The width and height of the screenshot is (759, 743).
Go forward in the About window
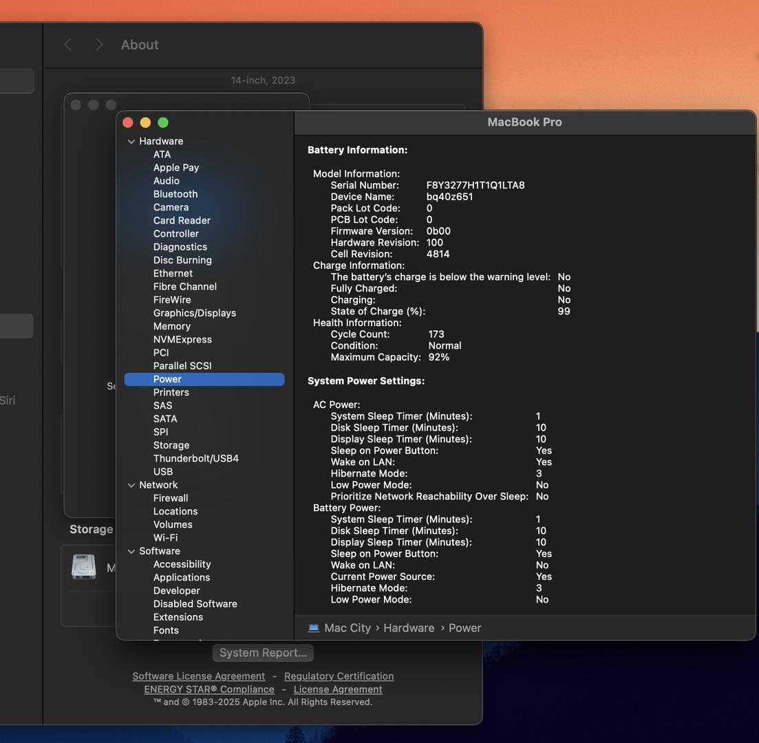(x=99, y=45)
